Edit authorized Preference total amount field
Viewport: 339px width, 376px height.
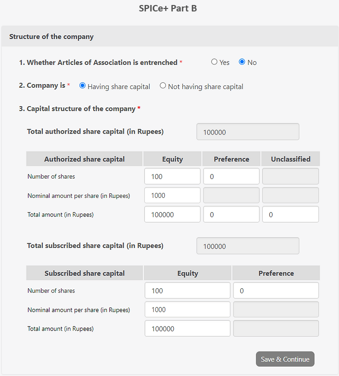click(231, 215)
